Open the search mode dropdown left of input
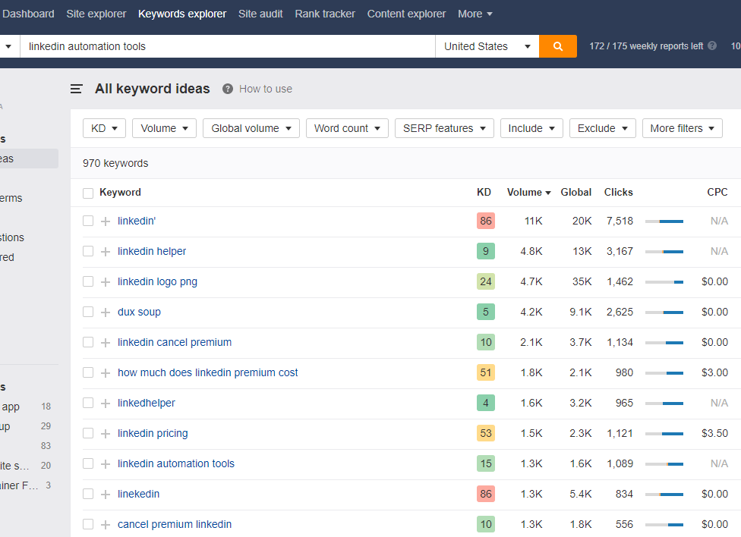This screenshot has width=741, height=537. (x=8, y=46)
